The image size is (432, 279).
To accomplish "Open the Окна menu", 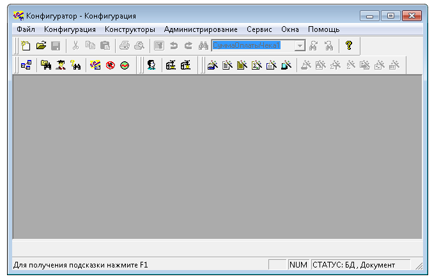I will pos(290,29).
